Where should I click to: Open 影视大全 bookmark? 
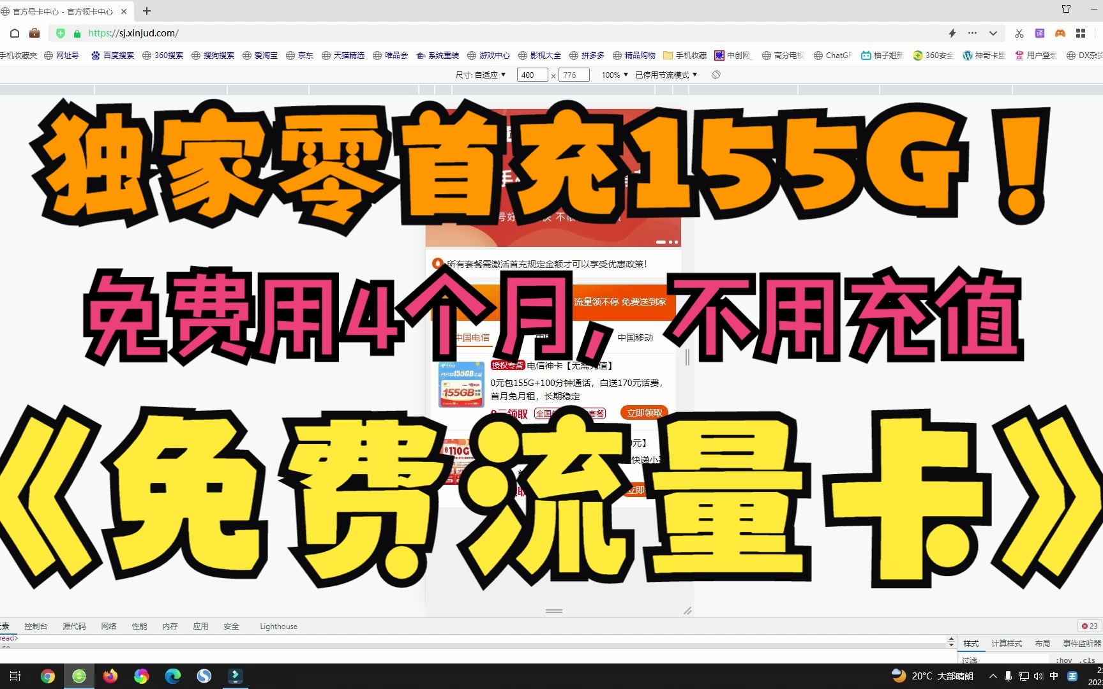pyautogui.click(x=540, y=56)
